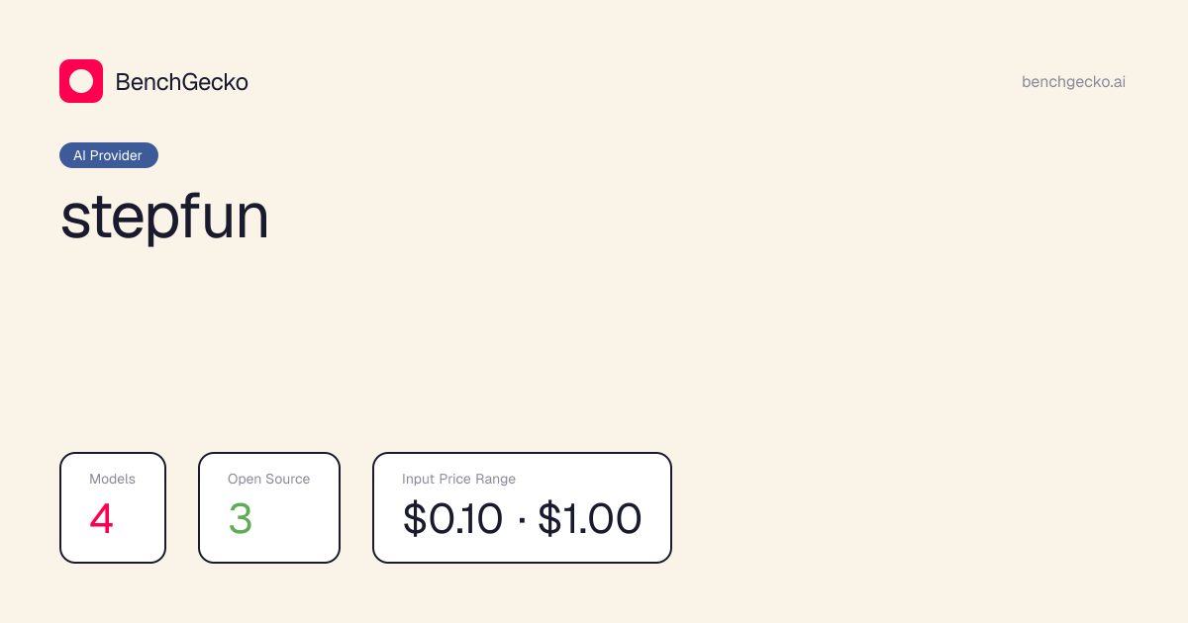Select the Open Source card
The width and height of the screenshot is (1188, 623).
pyautogui.click(x=269, y=507)
